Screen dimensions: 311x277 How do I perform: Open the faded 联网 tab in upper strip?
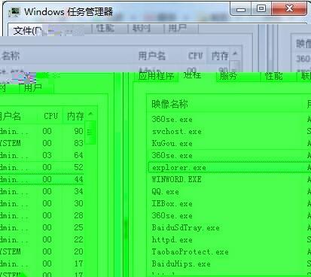[x=142, y=29]
